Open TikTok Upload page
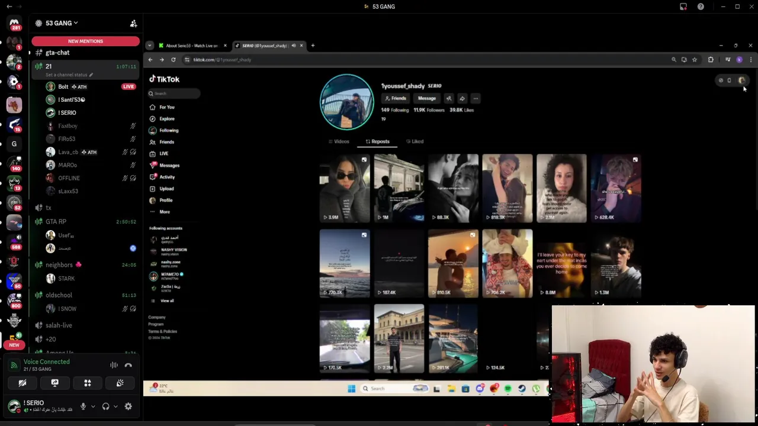The width and height of the screenshot is (758, 426). (166, 189)
